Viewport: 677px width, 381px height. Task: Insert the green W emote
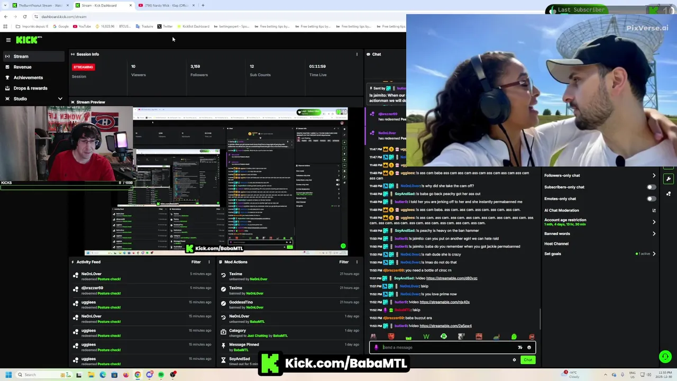426,337
